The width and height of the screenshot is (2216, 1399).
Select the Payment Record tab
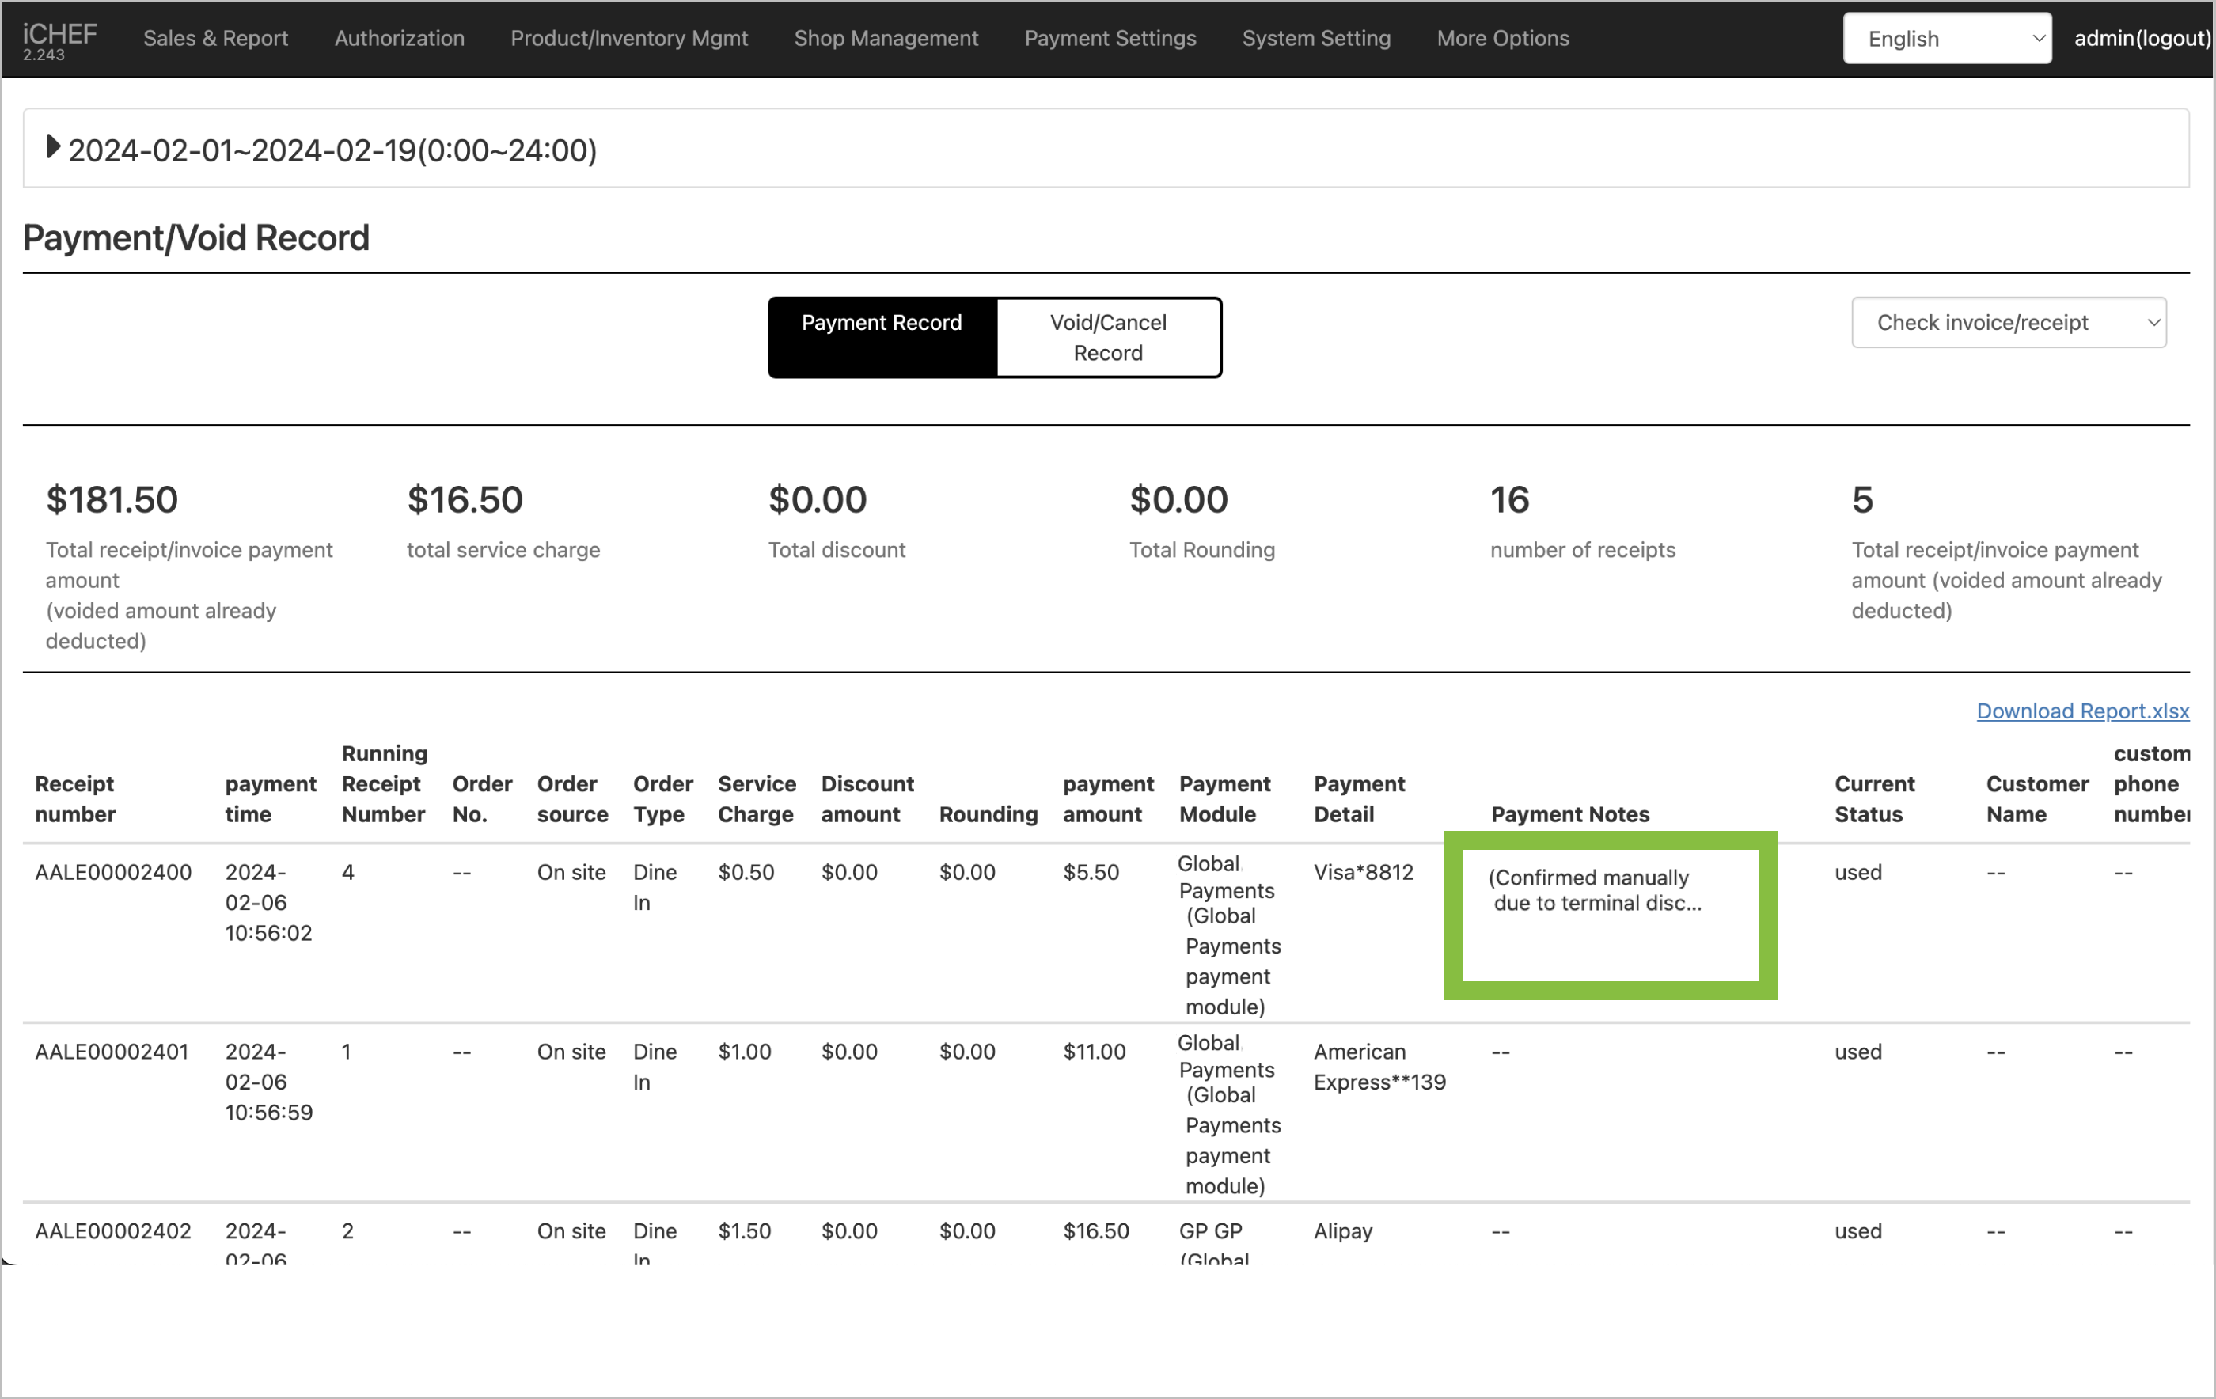tap(881, 323)
